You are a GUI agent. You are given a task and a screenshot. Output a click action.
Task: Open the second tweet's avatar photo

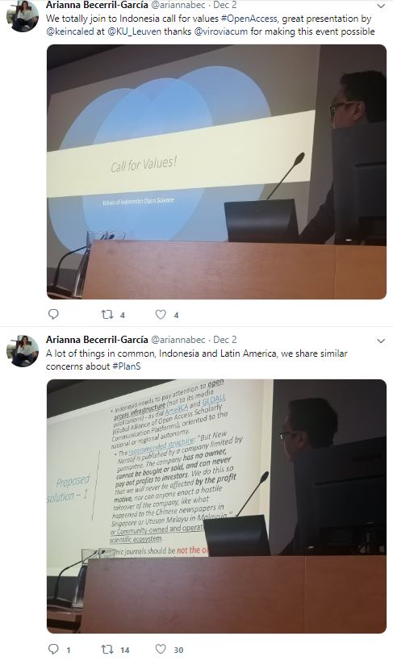click(x=23, y=351)
